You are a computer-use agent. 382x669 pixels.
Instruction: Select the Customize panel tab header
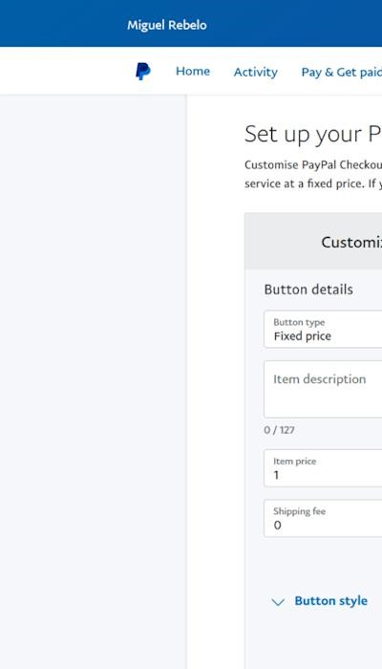pos(313,242)
